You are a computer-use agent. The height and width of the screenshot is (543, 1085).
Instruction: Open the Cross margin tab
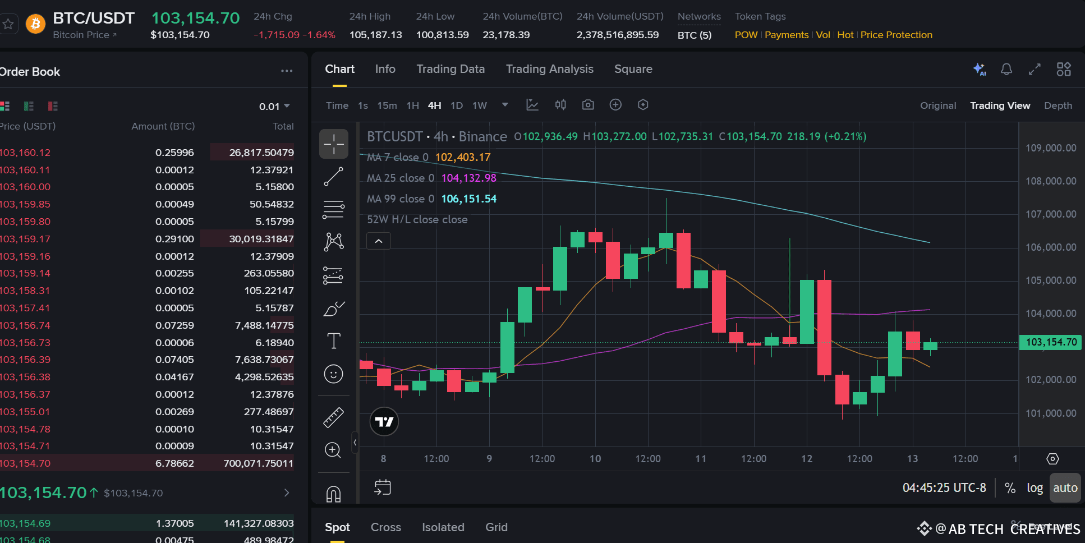pyautogui.click(x=386, y=527)
